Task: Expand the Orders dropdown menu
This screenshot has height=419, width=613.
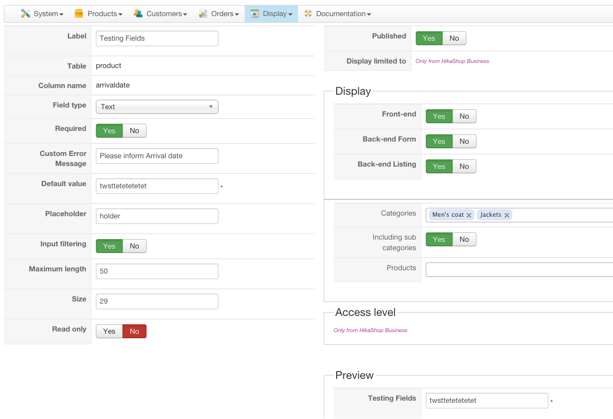Action: 225,13
